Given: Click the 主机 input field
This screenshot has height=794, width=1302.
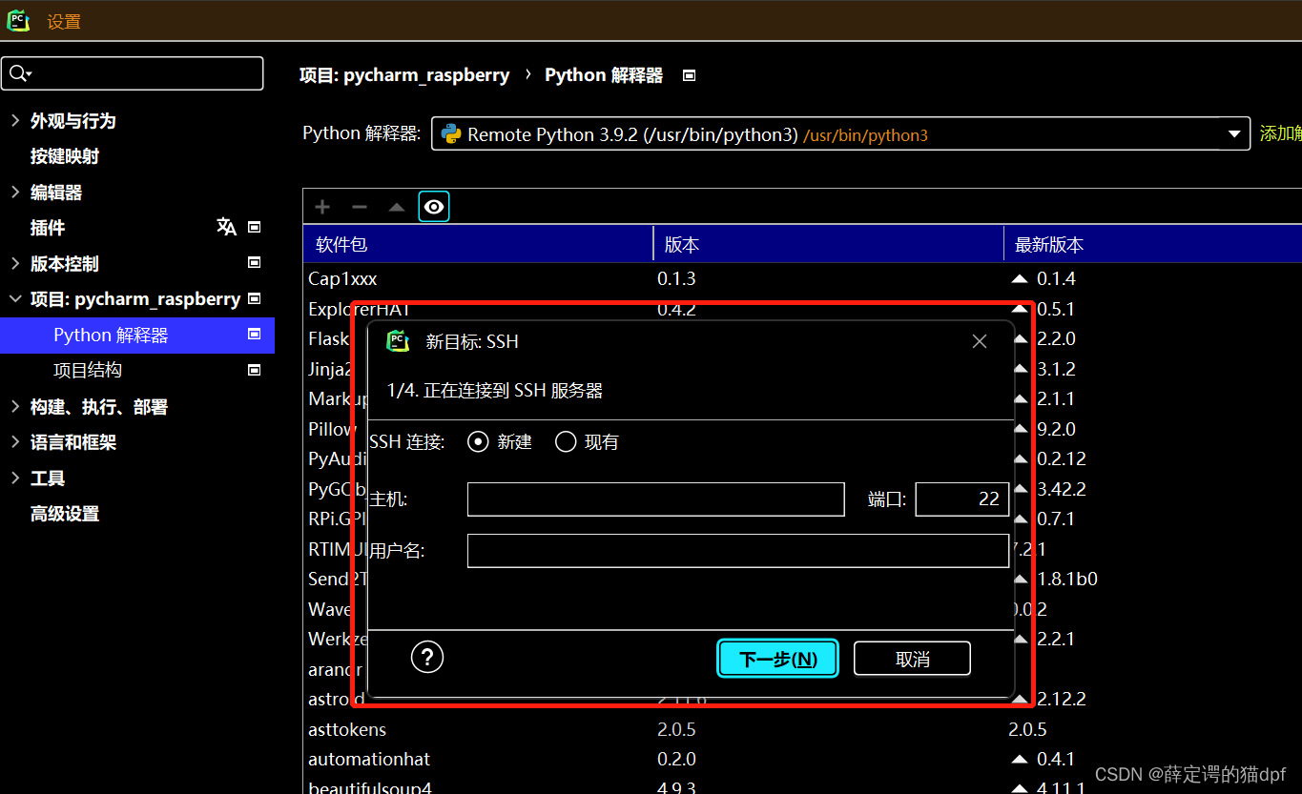Looking at the screenshot, I should (x=656, y=499).
